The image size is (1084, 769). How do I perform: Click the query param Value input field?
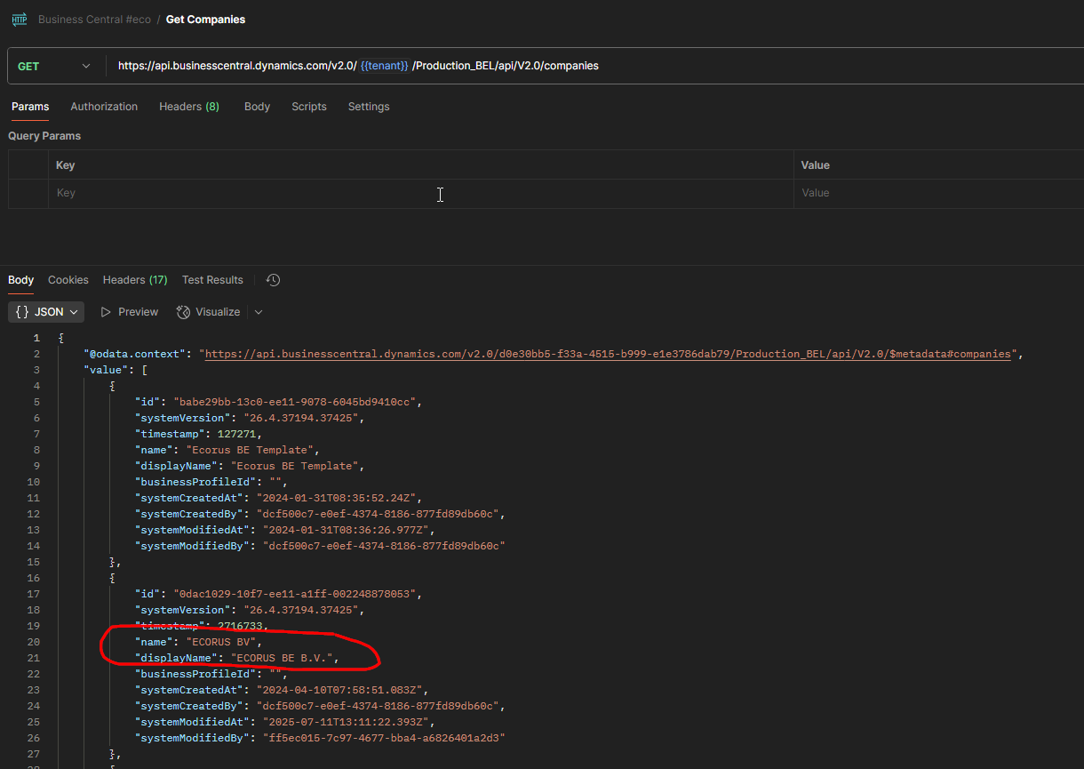[x=938, y=193]
